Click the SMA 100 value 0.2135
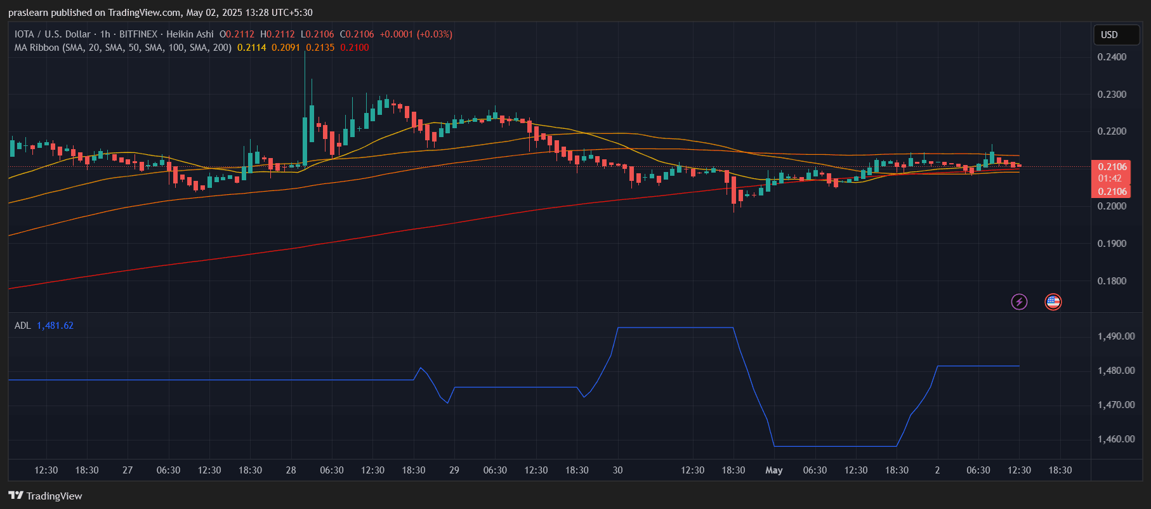 pos(320,48)
